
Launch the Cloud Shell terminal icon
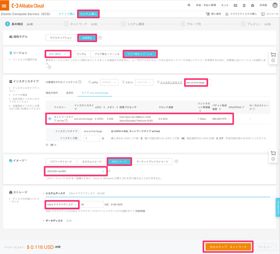pyautogui.click(x=235, y=5)
